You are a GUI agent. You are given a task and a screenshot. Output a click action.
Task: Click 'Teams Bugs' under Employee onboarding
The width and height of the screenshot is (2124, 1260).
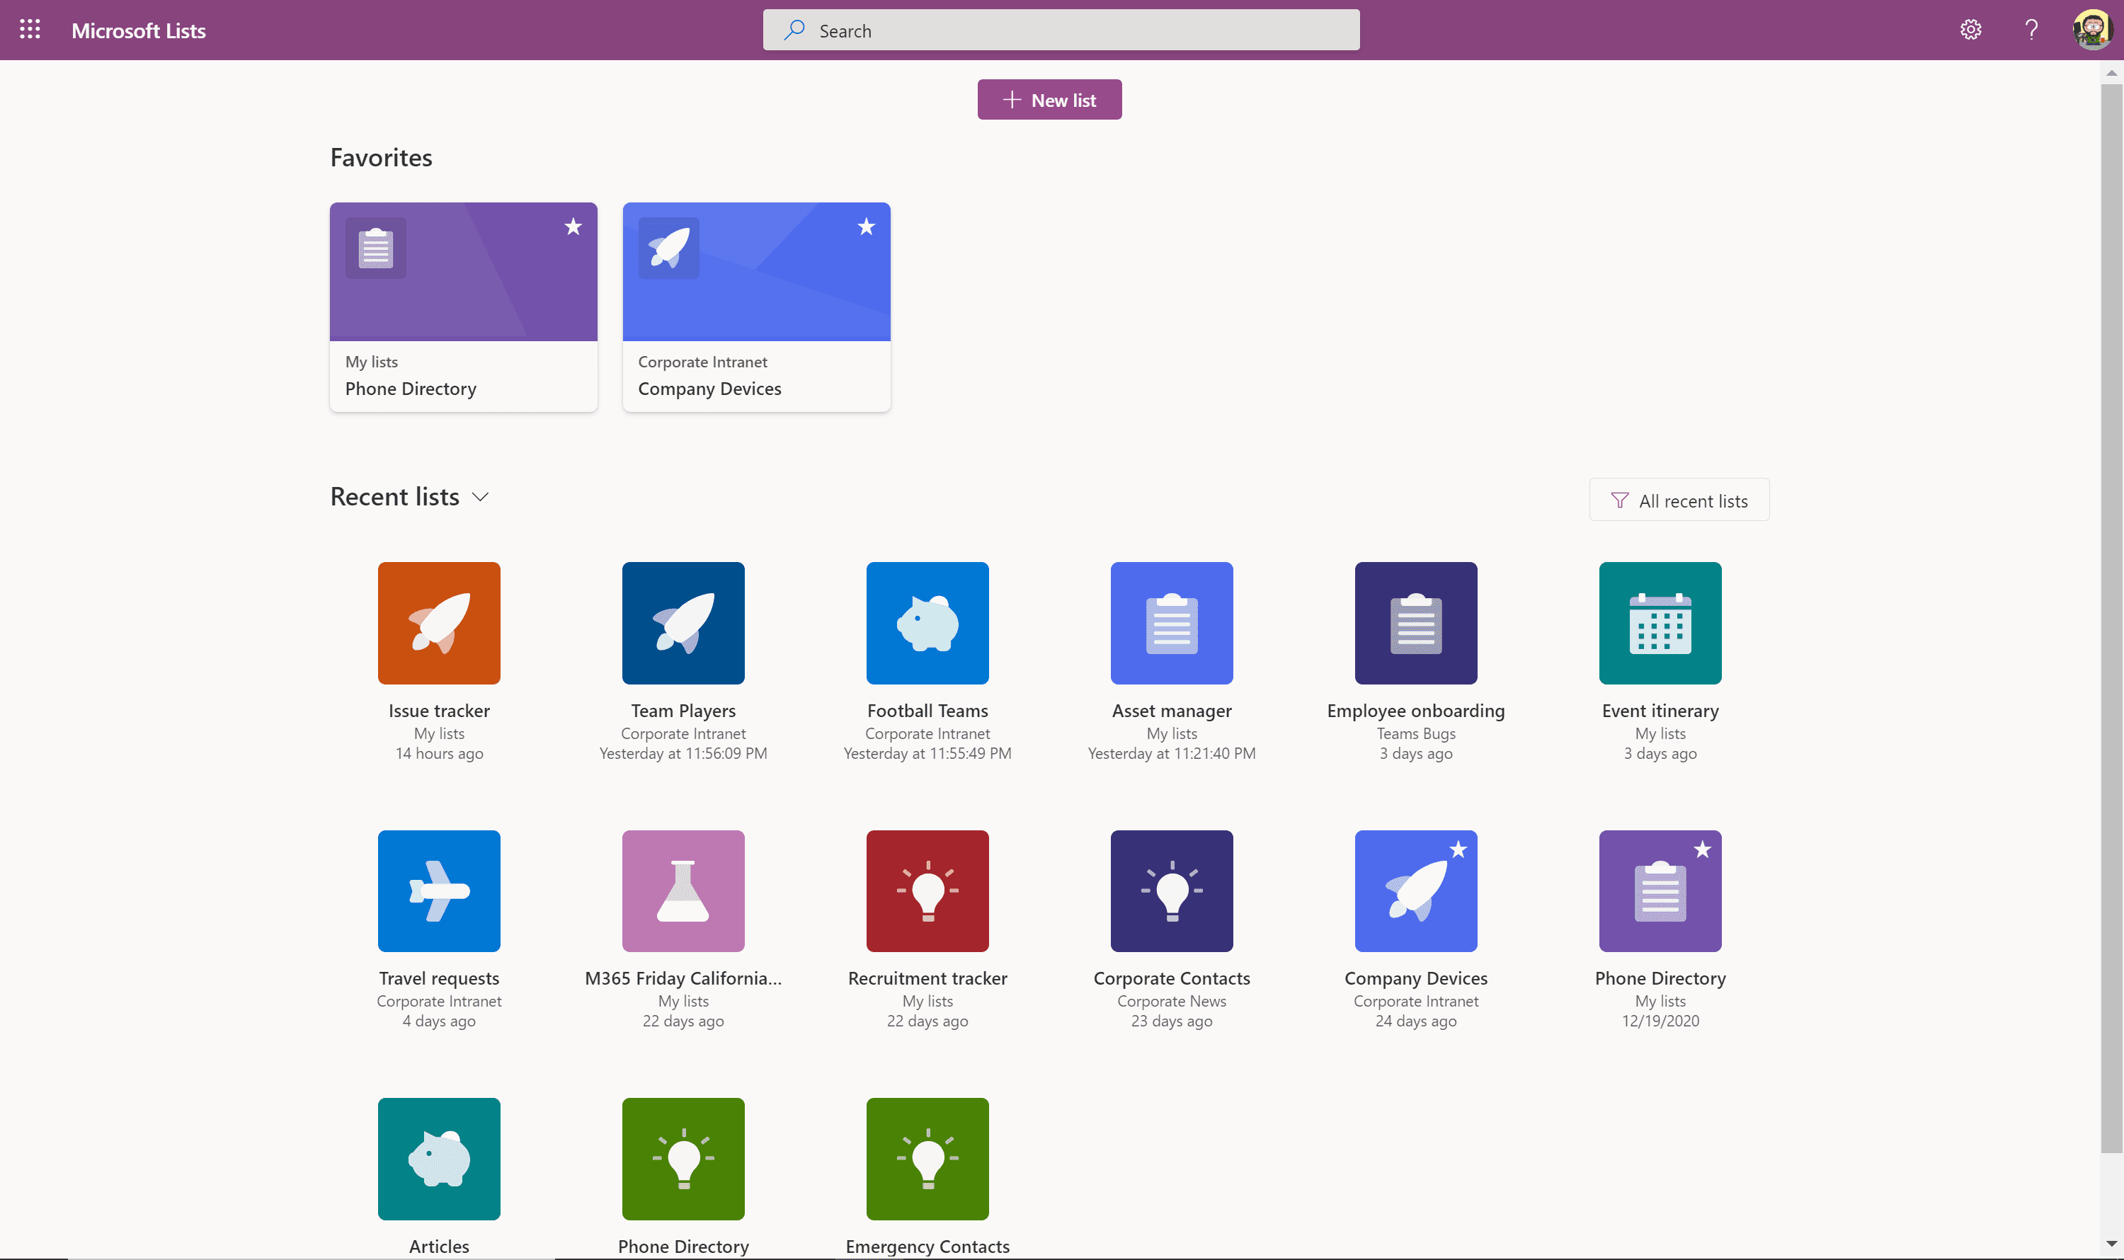pos(1417,733)
